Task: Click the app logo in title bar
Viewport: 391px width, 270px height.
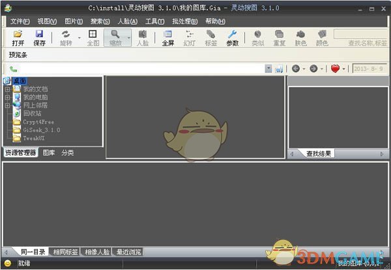Action: coord(8,8)
